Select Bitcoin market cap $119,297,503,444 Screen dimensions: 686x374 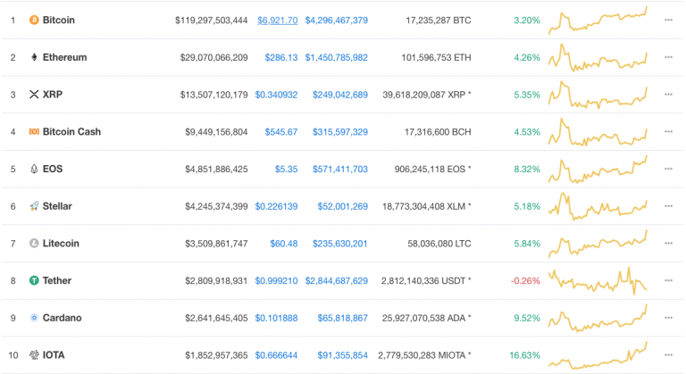(x=212, y=21)
